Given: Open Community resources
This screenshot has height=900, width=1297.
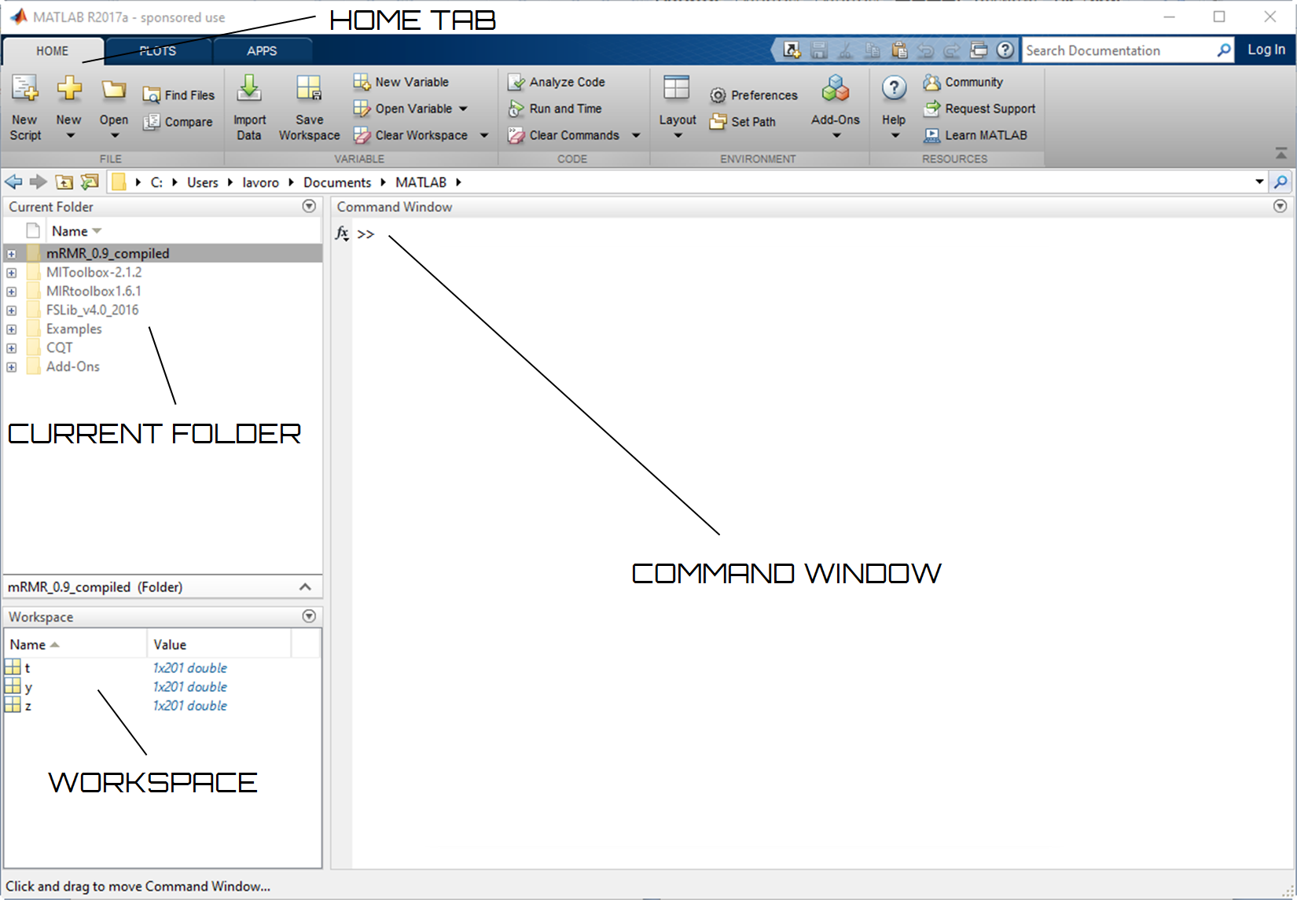Looking at the screenshot, I should click(x=963, y=82).
